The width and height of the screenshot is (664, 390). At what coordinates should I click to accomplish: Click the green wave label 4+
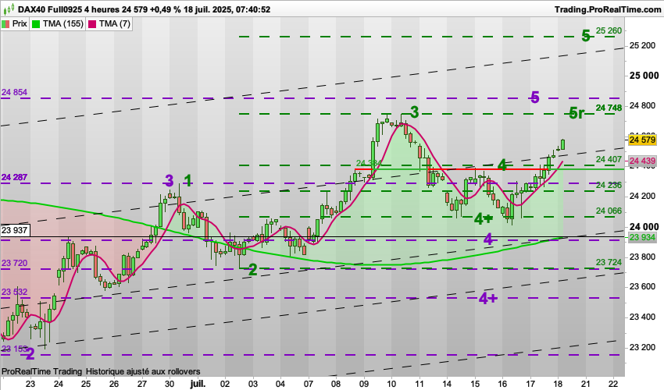484,218
